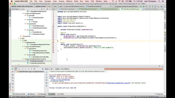Click the VCS commit changes icon in toolbar

(153, 7)
